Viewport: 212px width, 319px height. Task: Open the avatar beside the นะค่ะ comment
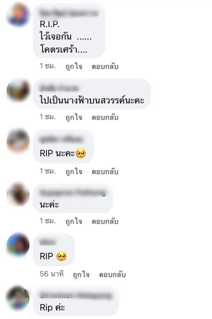(18, 194)
